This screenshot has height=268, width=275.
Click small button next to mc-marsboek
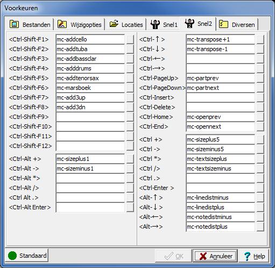(130, 88)
